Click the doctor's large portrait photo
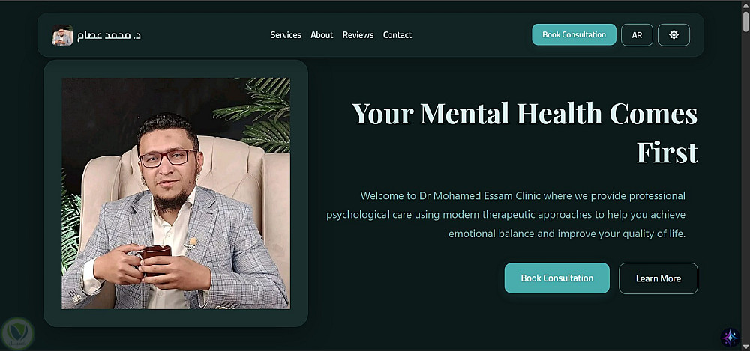Viewport: 750px width, 351px height. (x=175, y=193)
